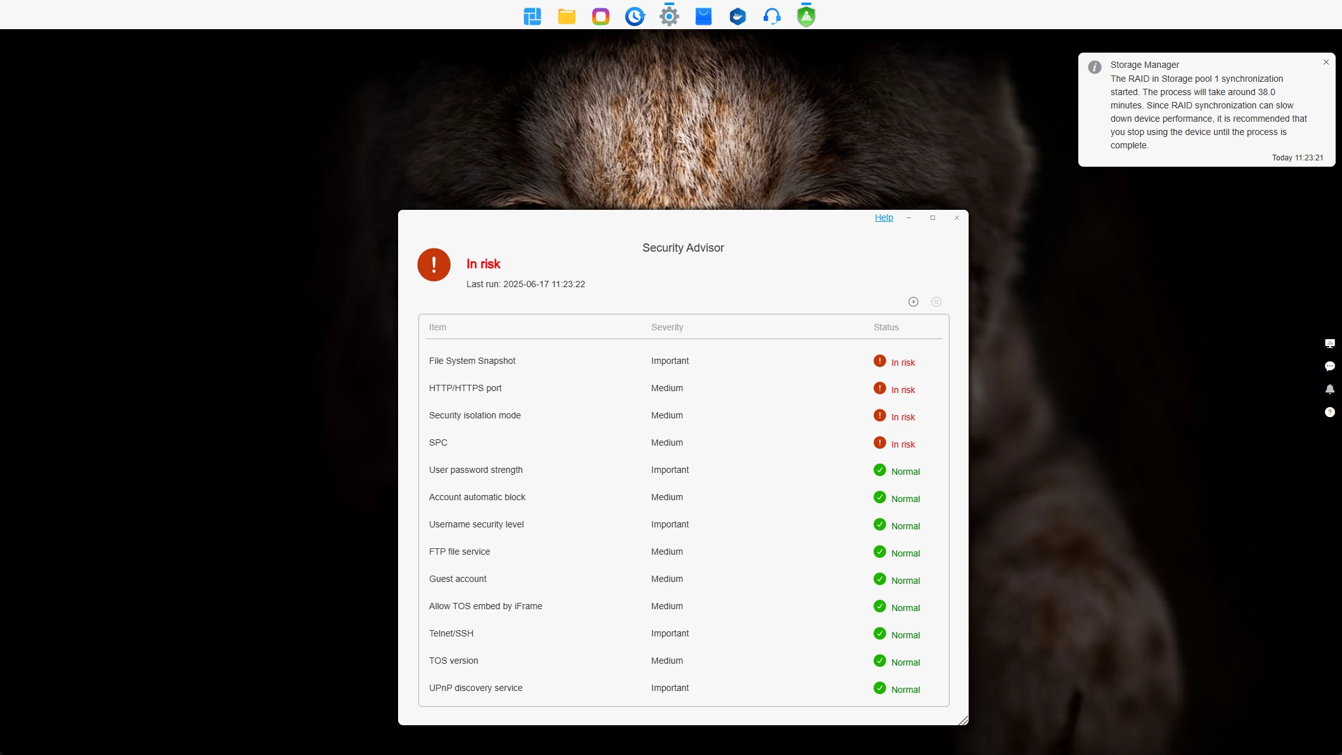
Task: Select the HTTP/HTTPS port item
Action: tap(465, 388)
